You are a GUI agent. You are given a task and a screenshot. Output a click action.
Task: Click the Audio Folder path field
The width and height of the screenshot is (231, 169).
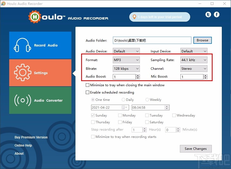point(151,40)
